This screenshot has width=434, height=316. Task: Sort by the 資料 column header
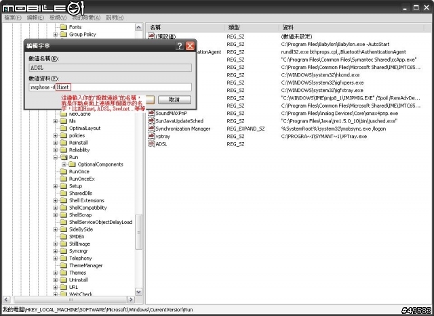tap(351, 28)
